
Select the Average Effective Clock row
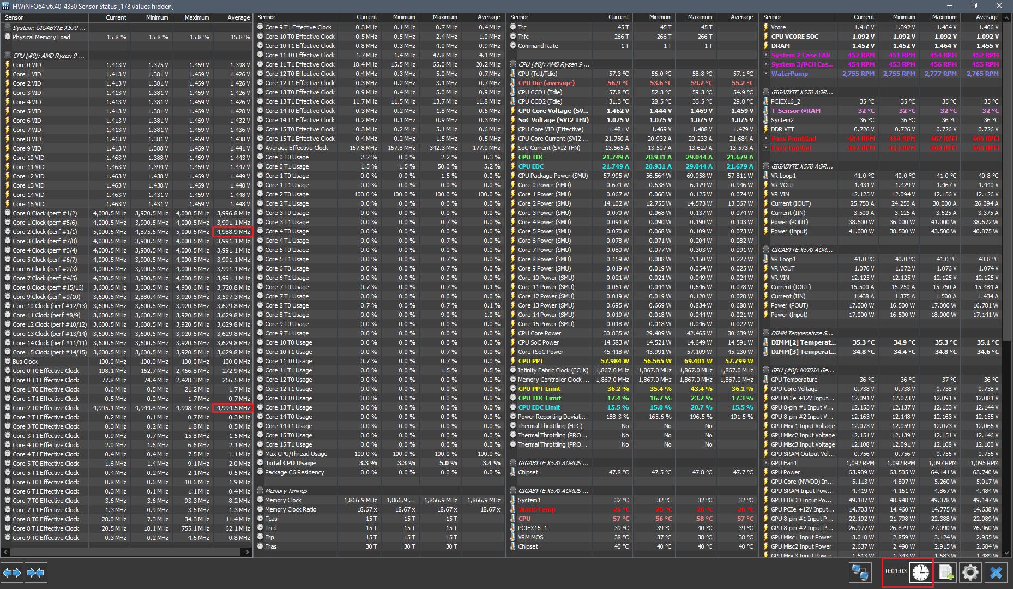pos(378,148)
